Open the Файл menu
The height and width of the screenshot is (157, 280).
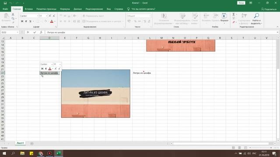(5, 9)
